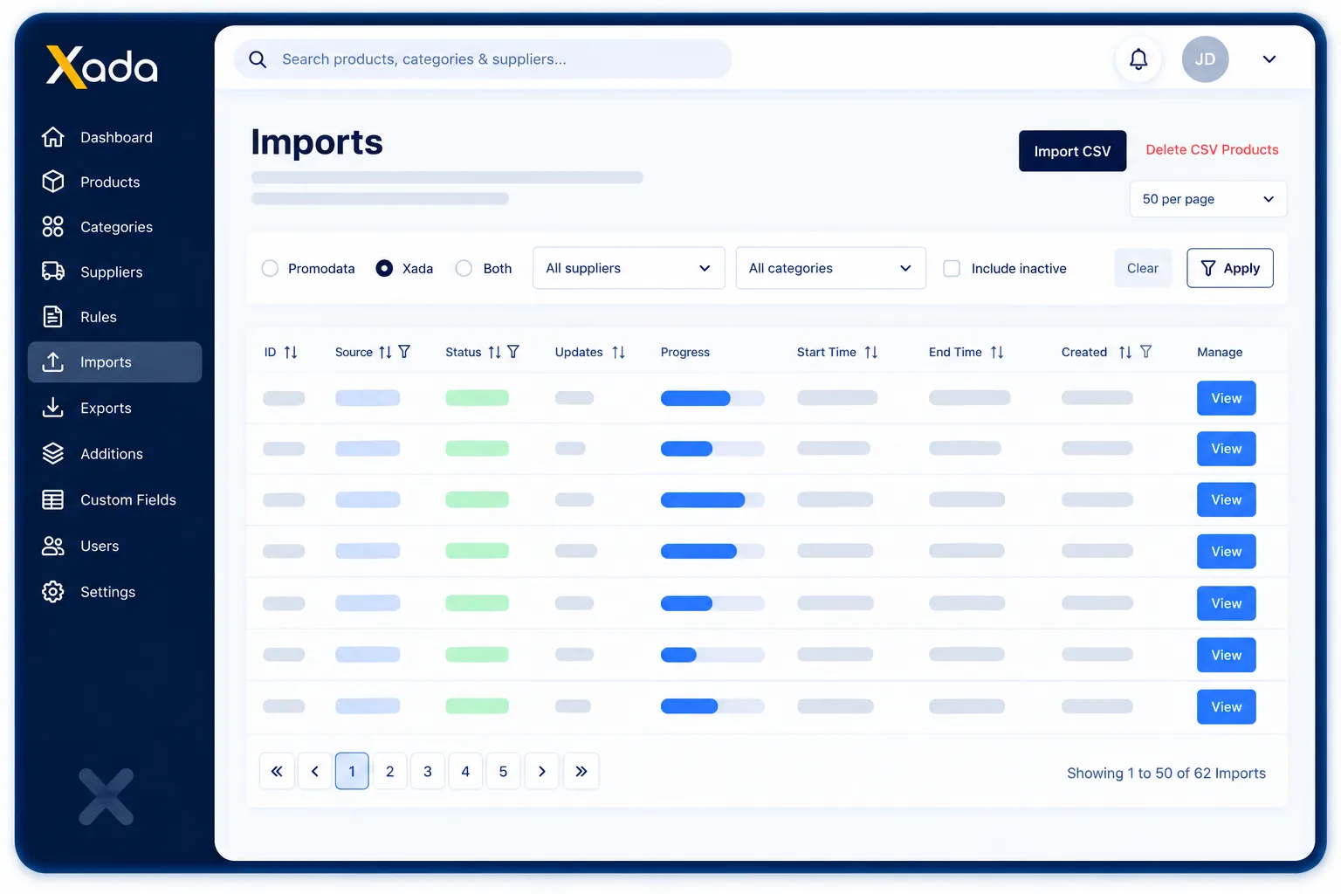This screenshot has height=894, width=1341.
Task: Go to next page arrow
Action: 542,771
